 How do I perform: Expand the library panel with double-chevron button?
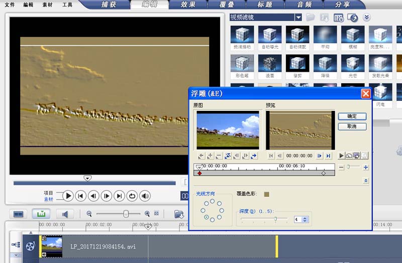(366, 18)
